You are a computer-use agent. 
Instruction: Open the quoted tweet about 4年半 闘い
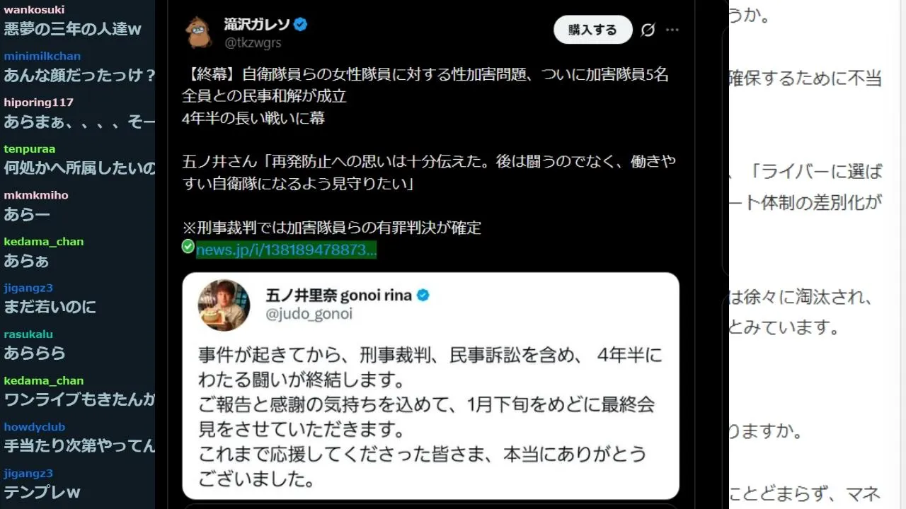point(430,387)
